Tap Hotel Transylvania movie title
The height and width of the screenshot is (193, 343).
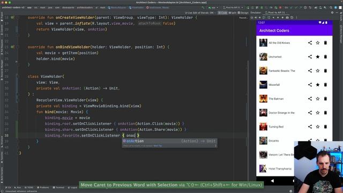click(x=280, y=169)
